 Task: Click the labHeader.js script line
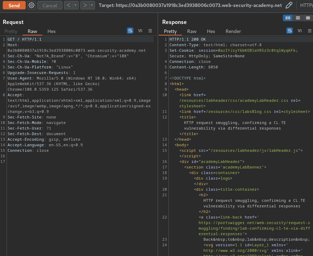[x=241, y=151]
